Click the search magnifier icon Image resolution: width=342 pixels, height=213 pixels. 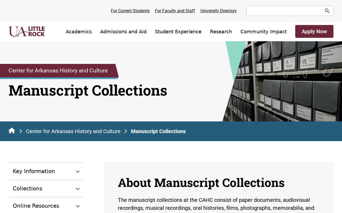coord(327,11)
